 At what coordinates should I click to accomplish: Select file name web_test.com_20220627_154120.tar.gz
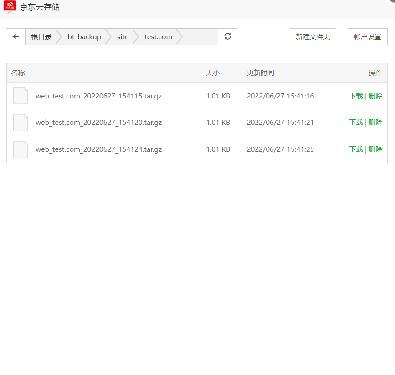coord(99,123)
